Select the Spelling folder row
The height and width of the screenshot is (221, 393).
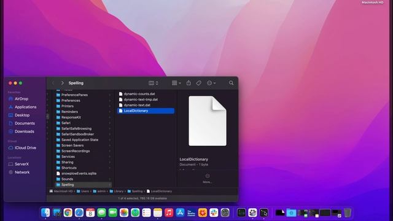pos(84,185)
